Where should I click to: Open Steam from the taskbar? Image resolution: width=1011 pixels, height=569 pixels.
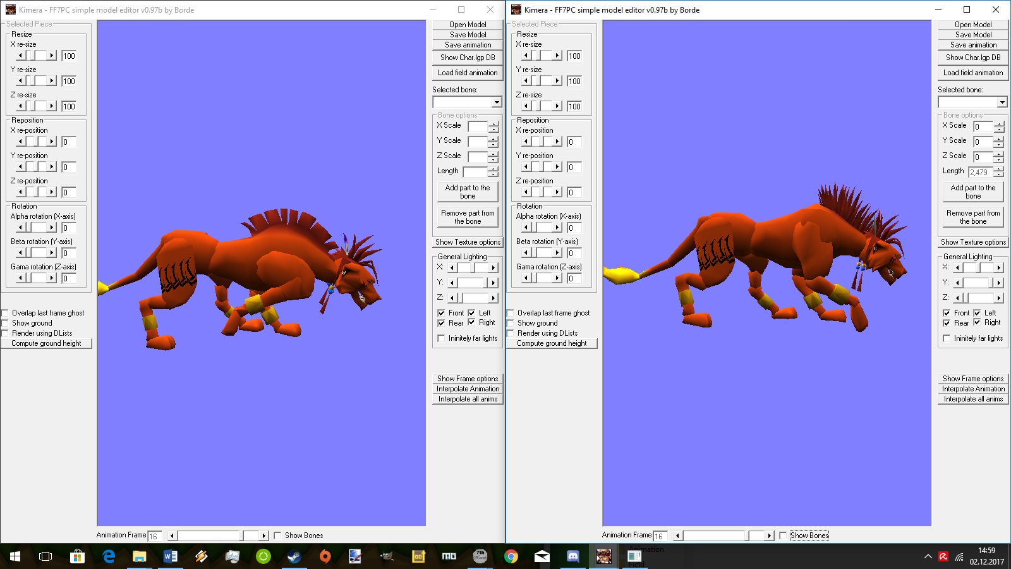coord(294,556)
